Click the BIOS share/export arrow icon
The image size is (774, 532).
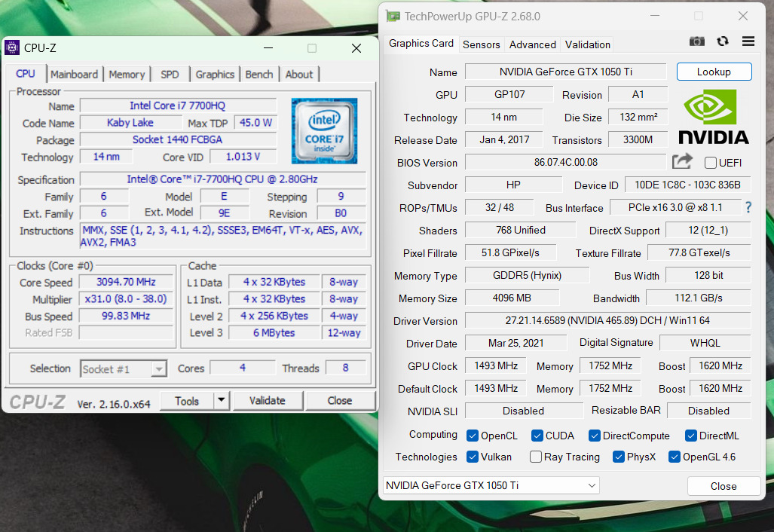click(x=682, y=161)
